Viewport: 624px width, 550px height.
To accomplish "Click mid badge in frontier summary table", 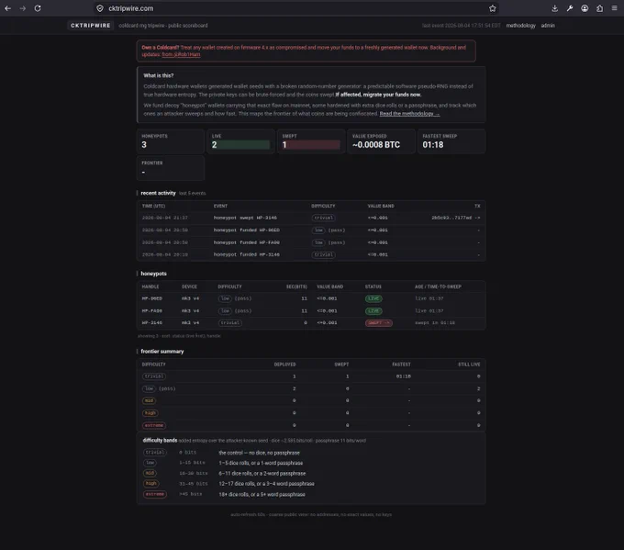I will pos(149,400).
